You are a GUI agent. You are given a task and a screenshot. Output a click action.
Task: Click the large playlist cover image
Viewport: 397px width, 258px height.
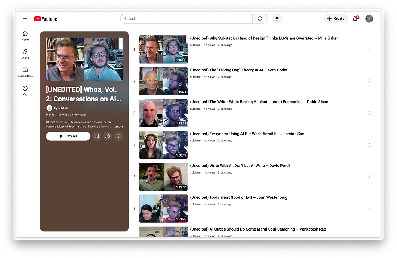pyautogui.click(x=84, y=59)
